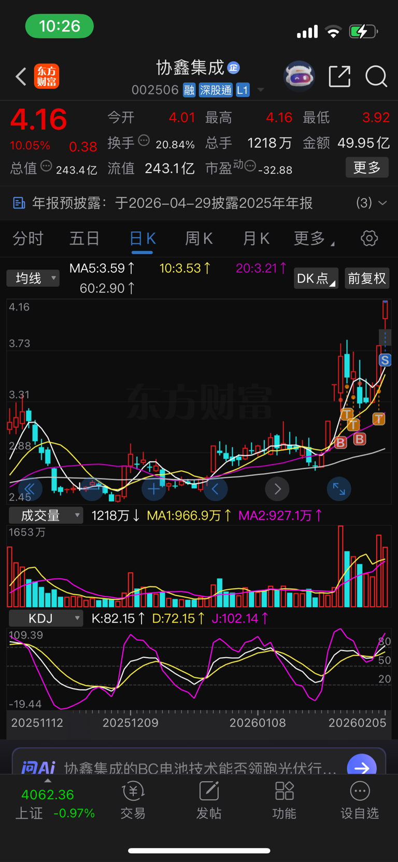The width and height of the screenshot is (398, 862).
Task: Tap the announcement document icon
Action: (19, 203)
